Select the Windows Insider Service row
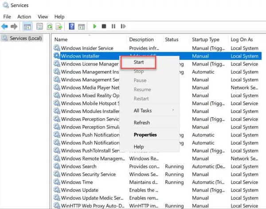266x209 pixels. 157,48
